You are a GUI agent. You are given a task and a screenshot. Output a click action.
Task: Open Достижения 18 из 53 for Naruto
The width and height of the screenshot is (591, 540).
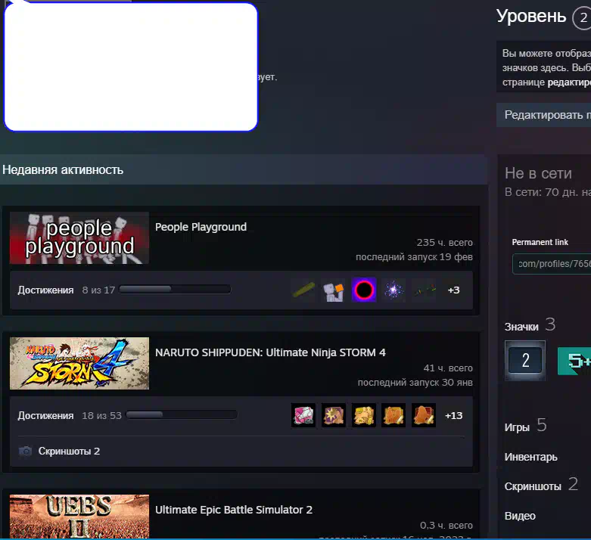point(70,415)
